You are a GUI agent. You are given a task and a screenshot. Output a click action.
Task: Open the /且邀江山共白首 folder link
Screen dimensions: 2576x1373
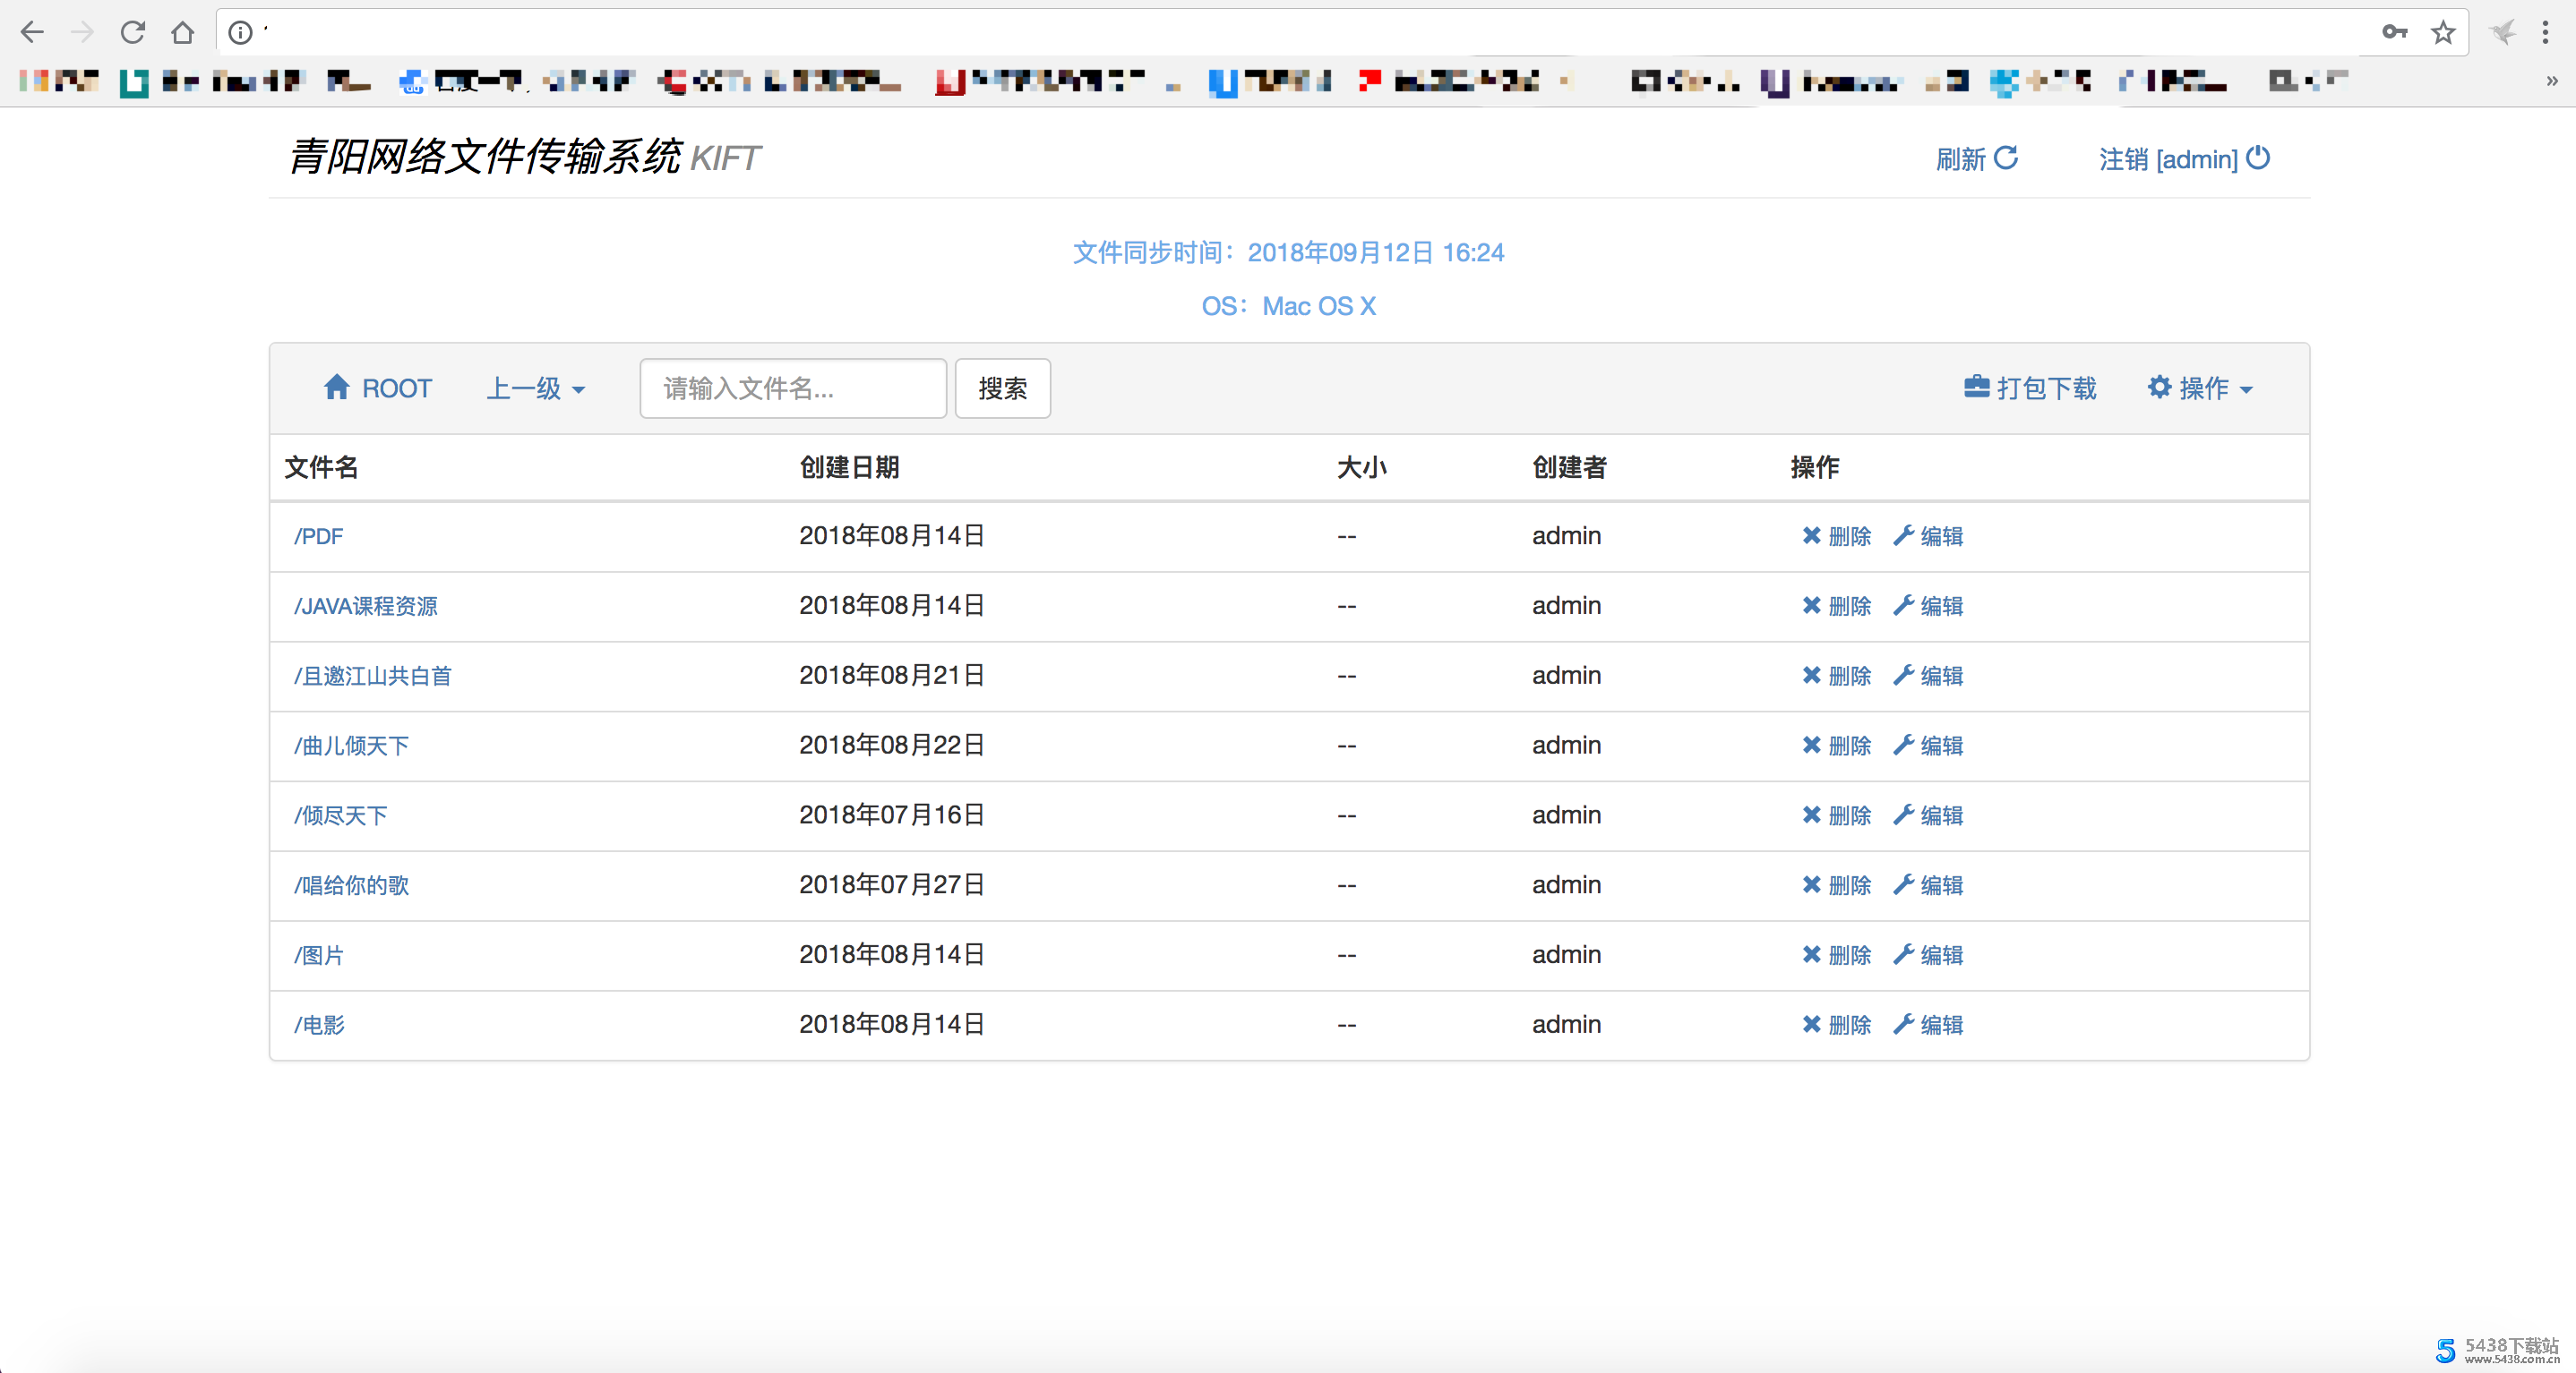coord(372,676)
